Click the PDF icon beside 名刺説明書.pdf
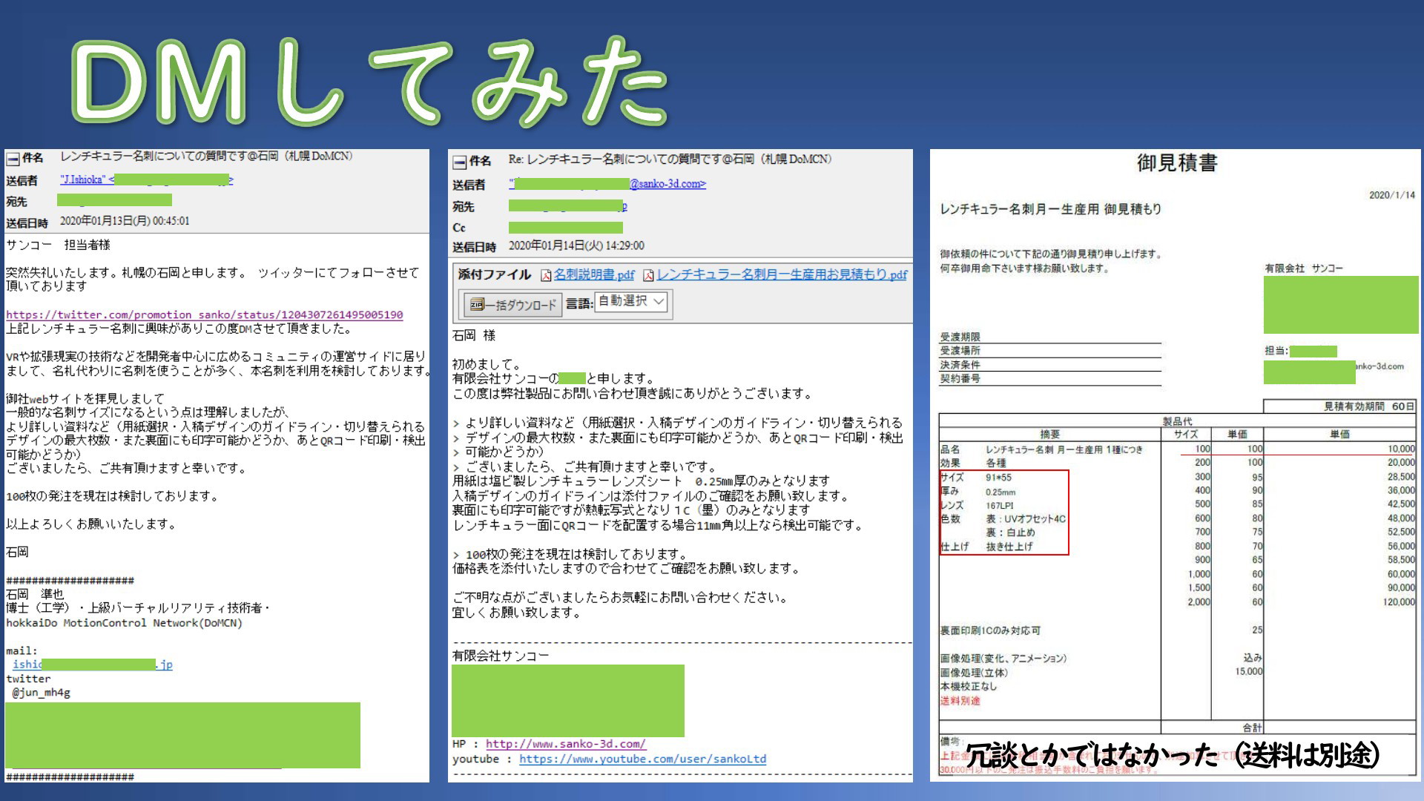 pos(546,276)
